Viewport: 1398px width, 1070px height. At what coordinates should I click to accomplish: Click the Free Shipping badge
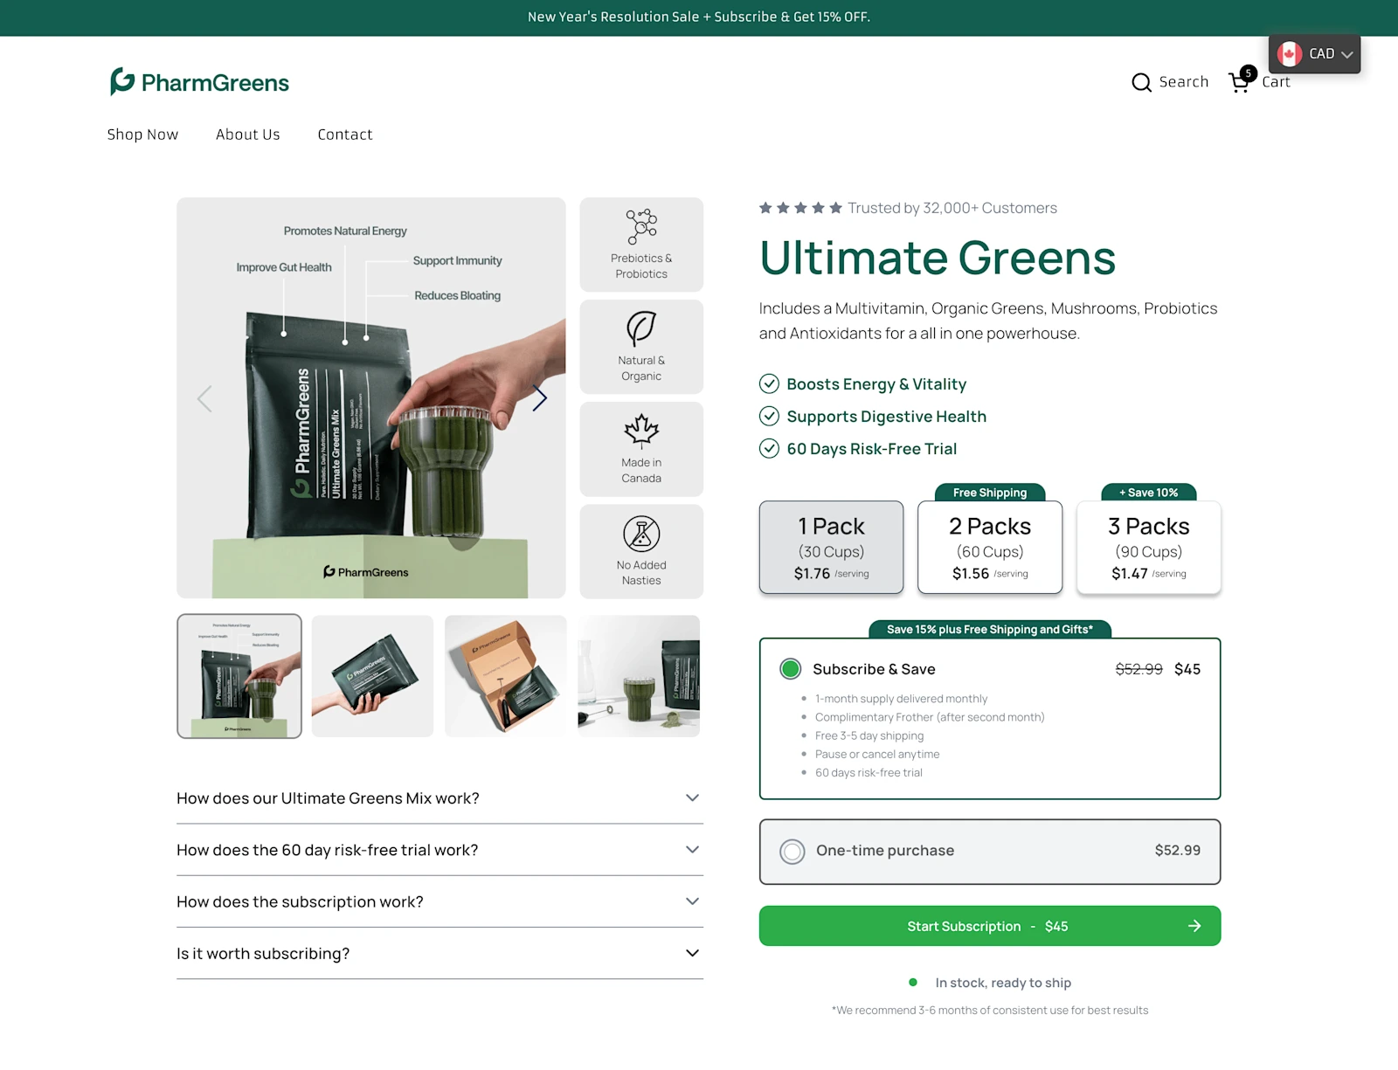pos(990,493)
